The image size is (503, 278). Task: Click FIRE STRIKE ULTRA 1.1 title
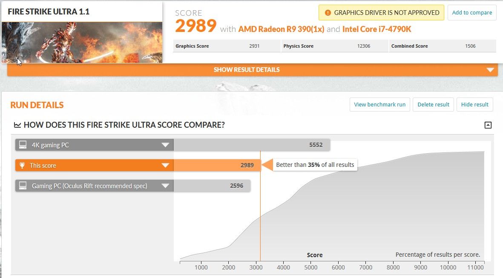(x=49, y=12)
